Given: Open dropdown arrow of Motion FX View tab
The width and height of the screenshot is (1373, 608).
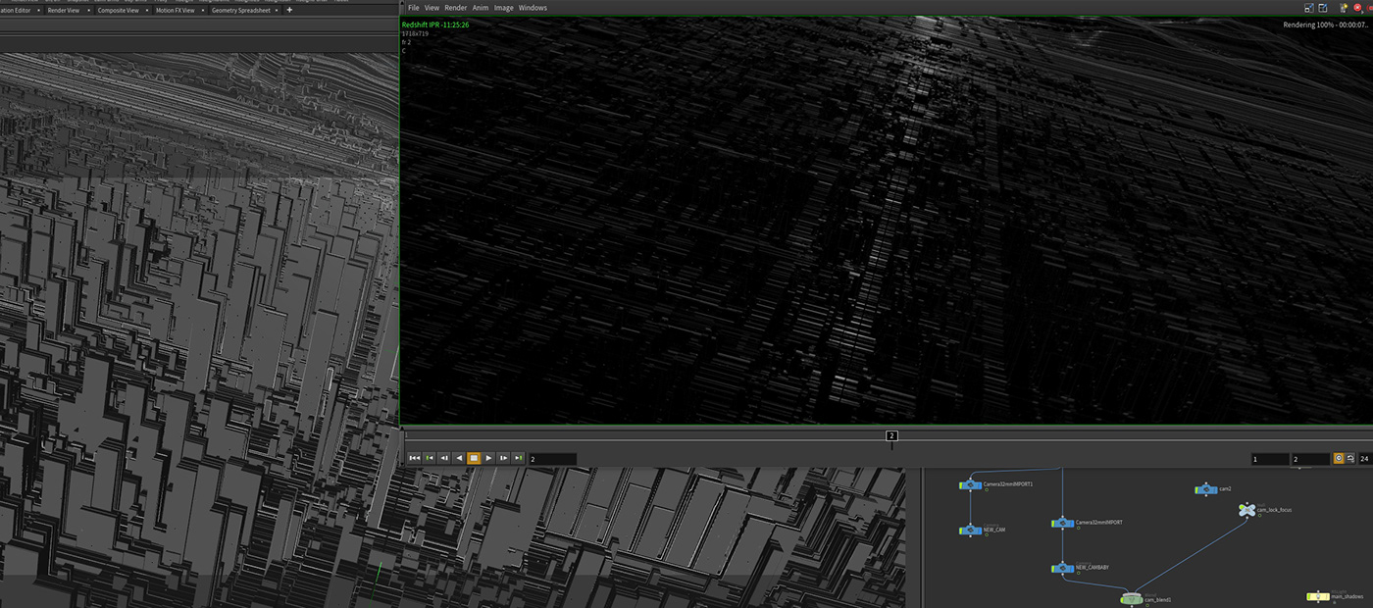Looking at the screenshot, I should click(x=203, y=10).
